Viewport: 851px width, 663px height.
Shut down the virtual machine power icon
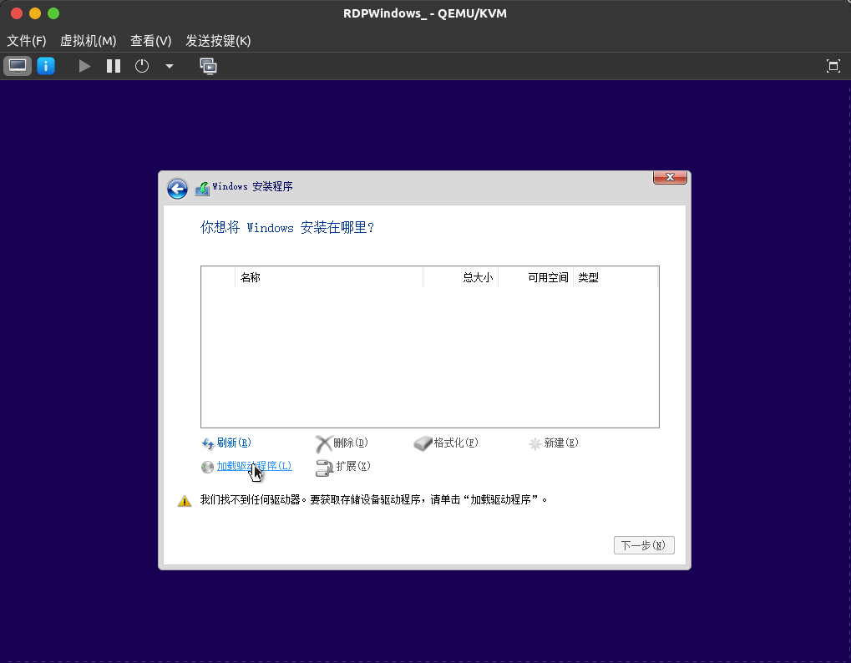(142, 66)
